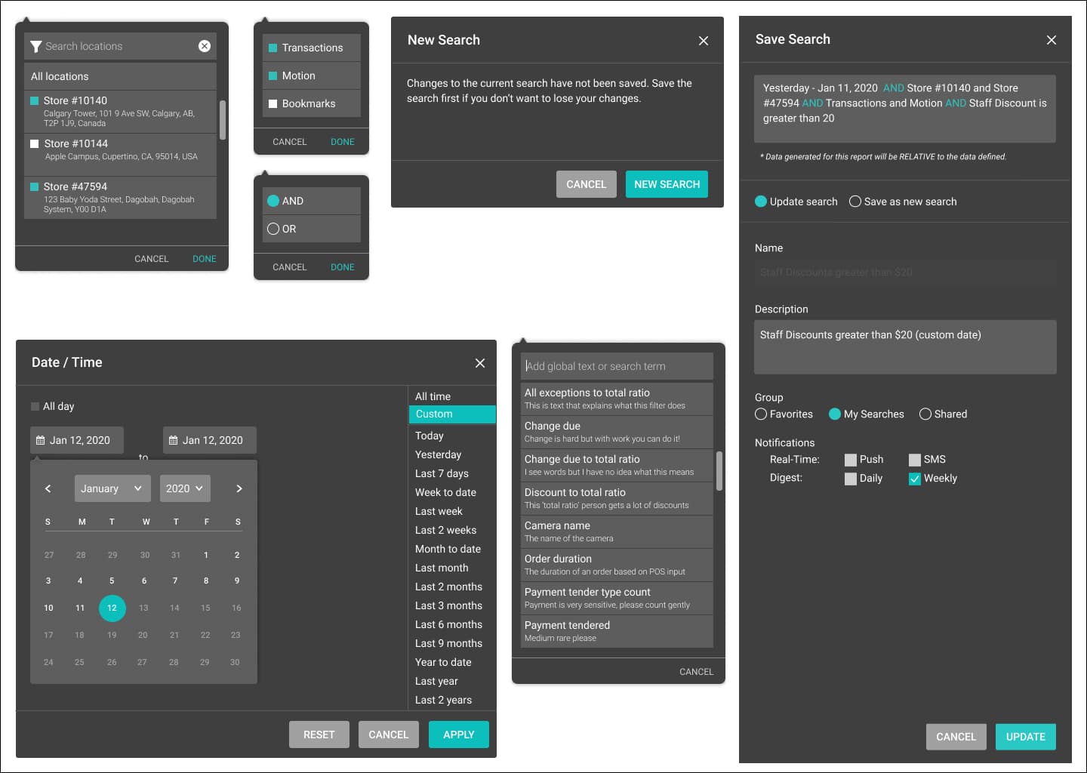This screenshot has width=1087, height=773.
Task: Select the OR radio option
Action: tap(273, 229)
